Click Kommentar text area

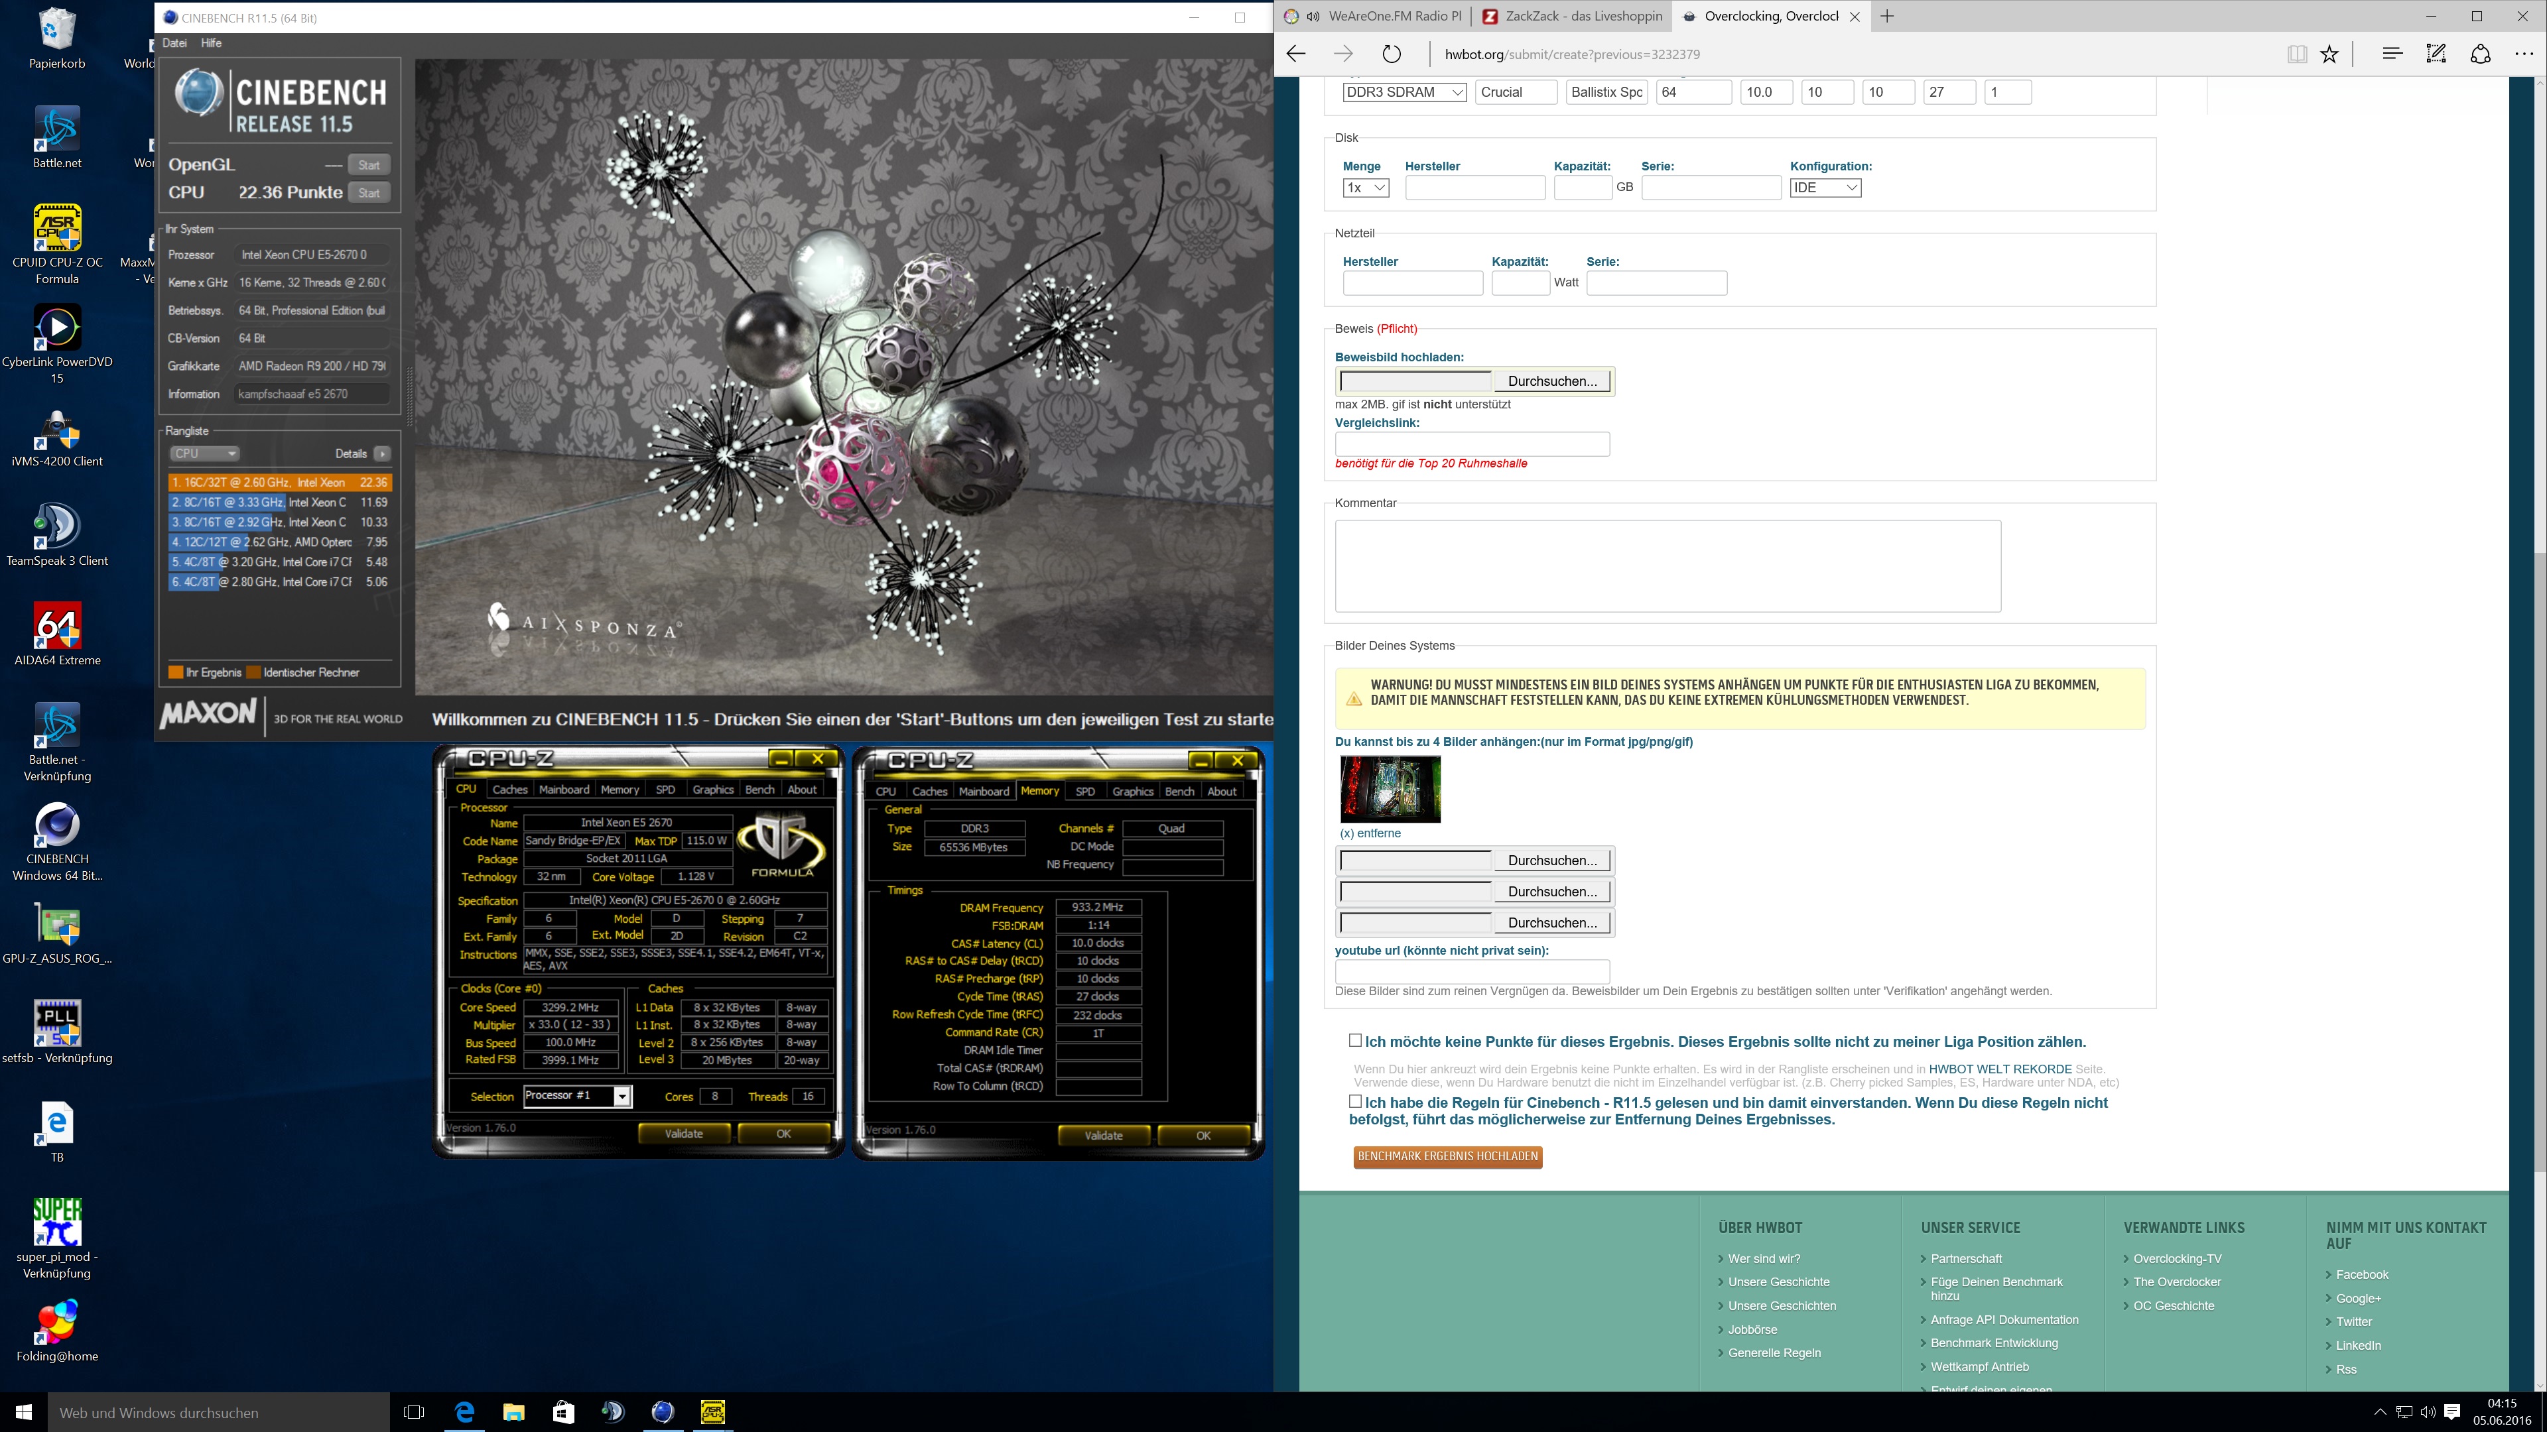pyautogui.click(x=1668, y=566)
